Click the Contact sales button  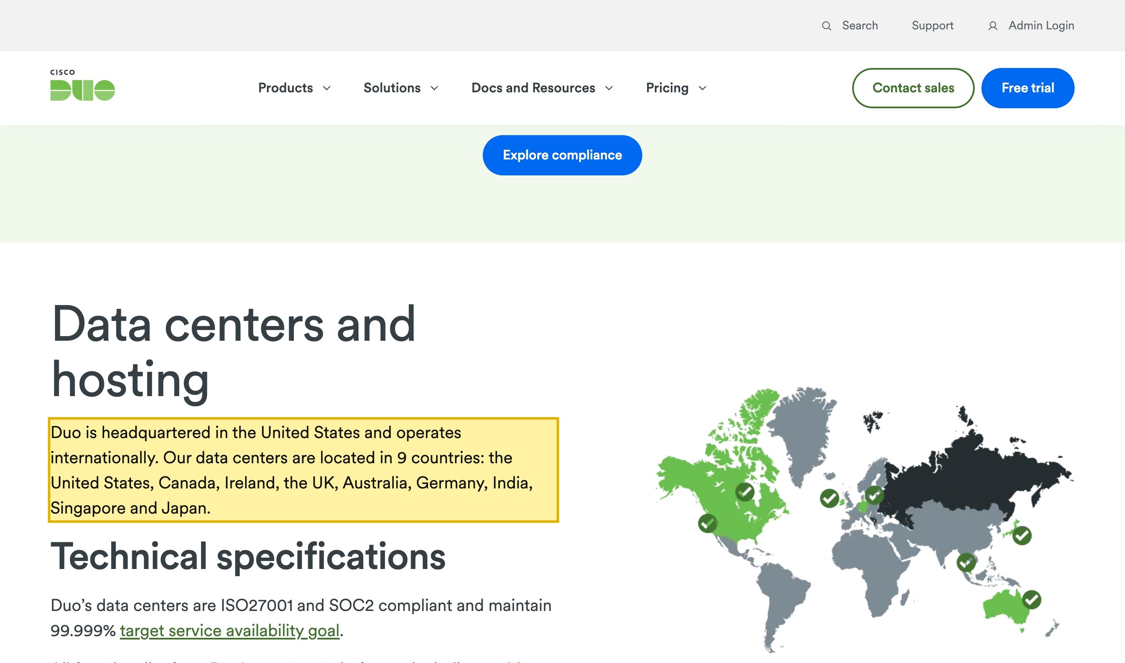tap(913, 88)
